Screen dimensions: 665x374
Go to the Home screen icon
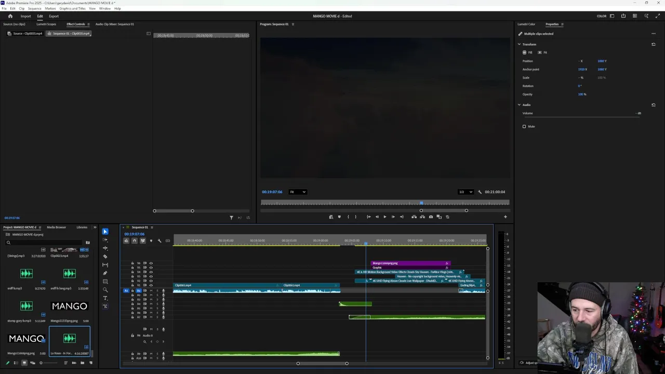[10, 16]
